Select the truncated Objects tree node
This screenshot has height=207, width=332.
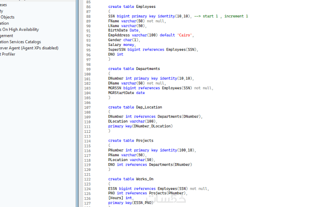pos(7,17)
